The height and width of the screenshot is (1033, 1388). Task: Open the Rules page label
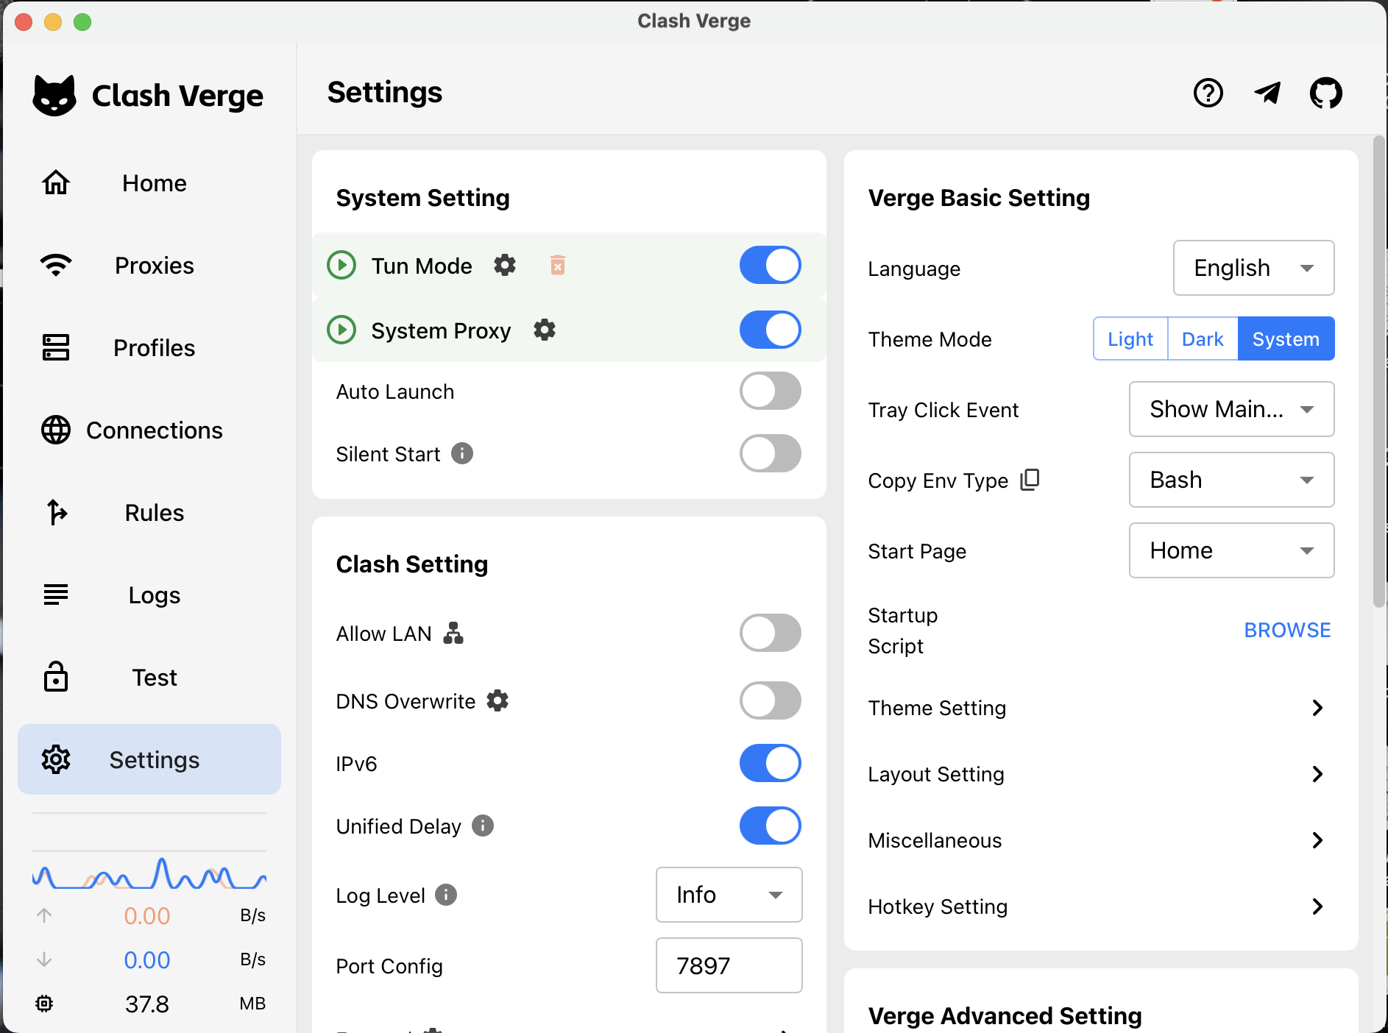(155, 513)
